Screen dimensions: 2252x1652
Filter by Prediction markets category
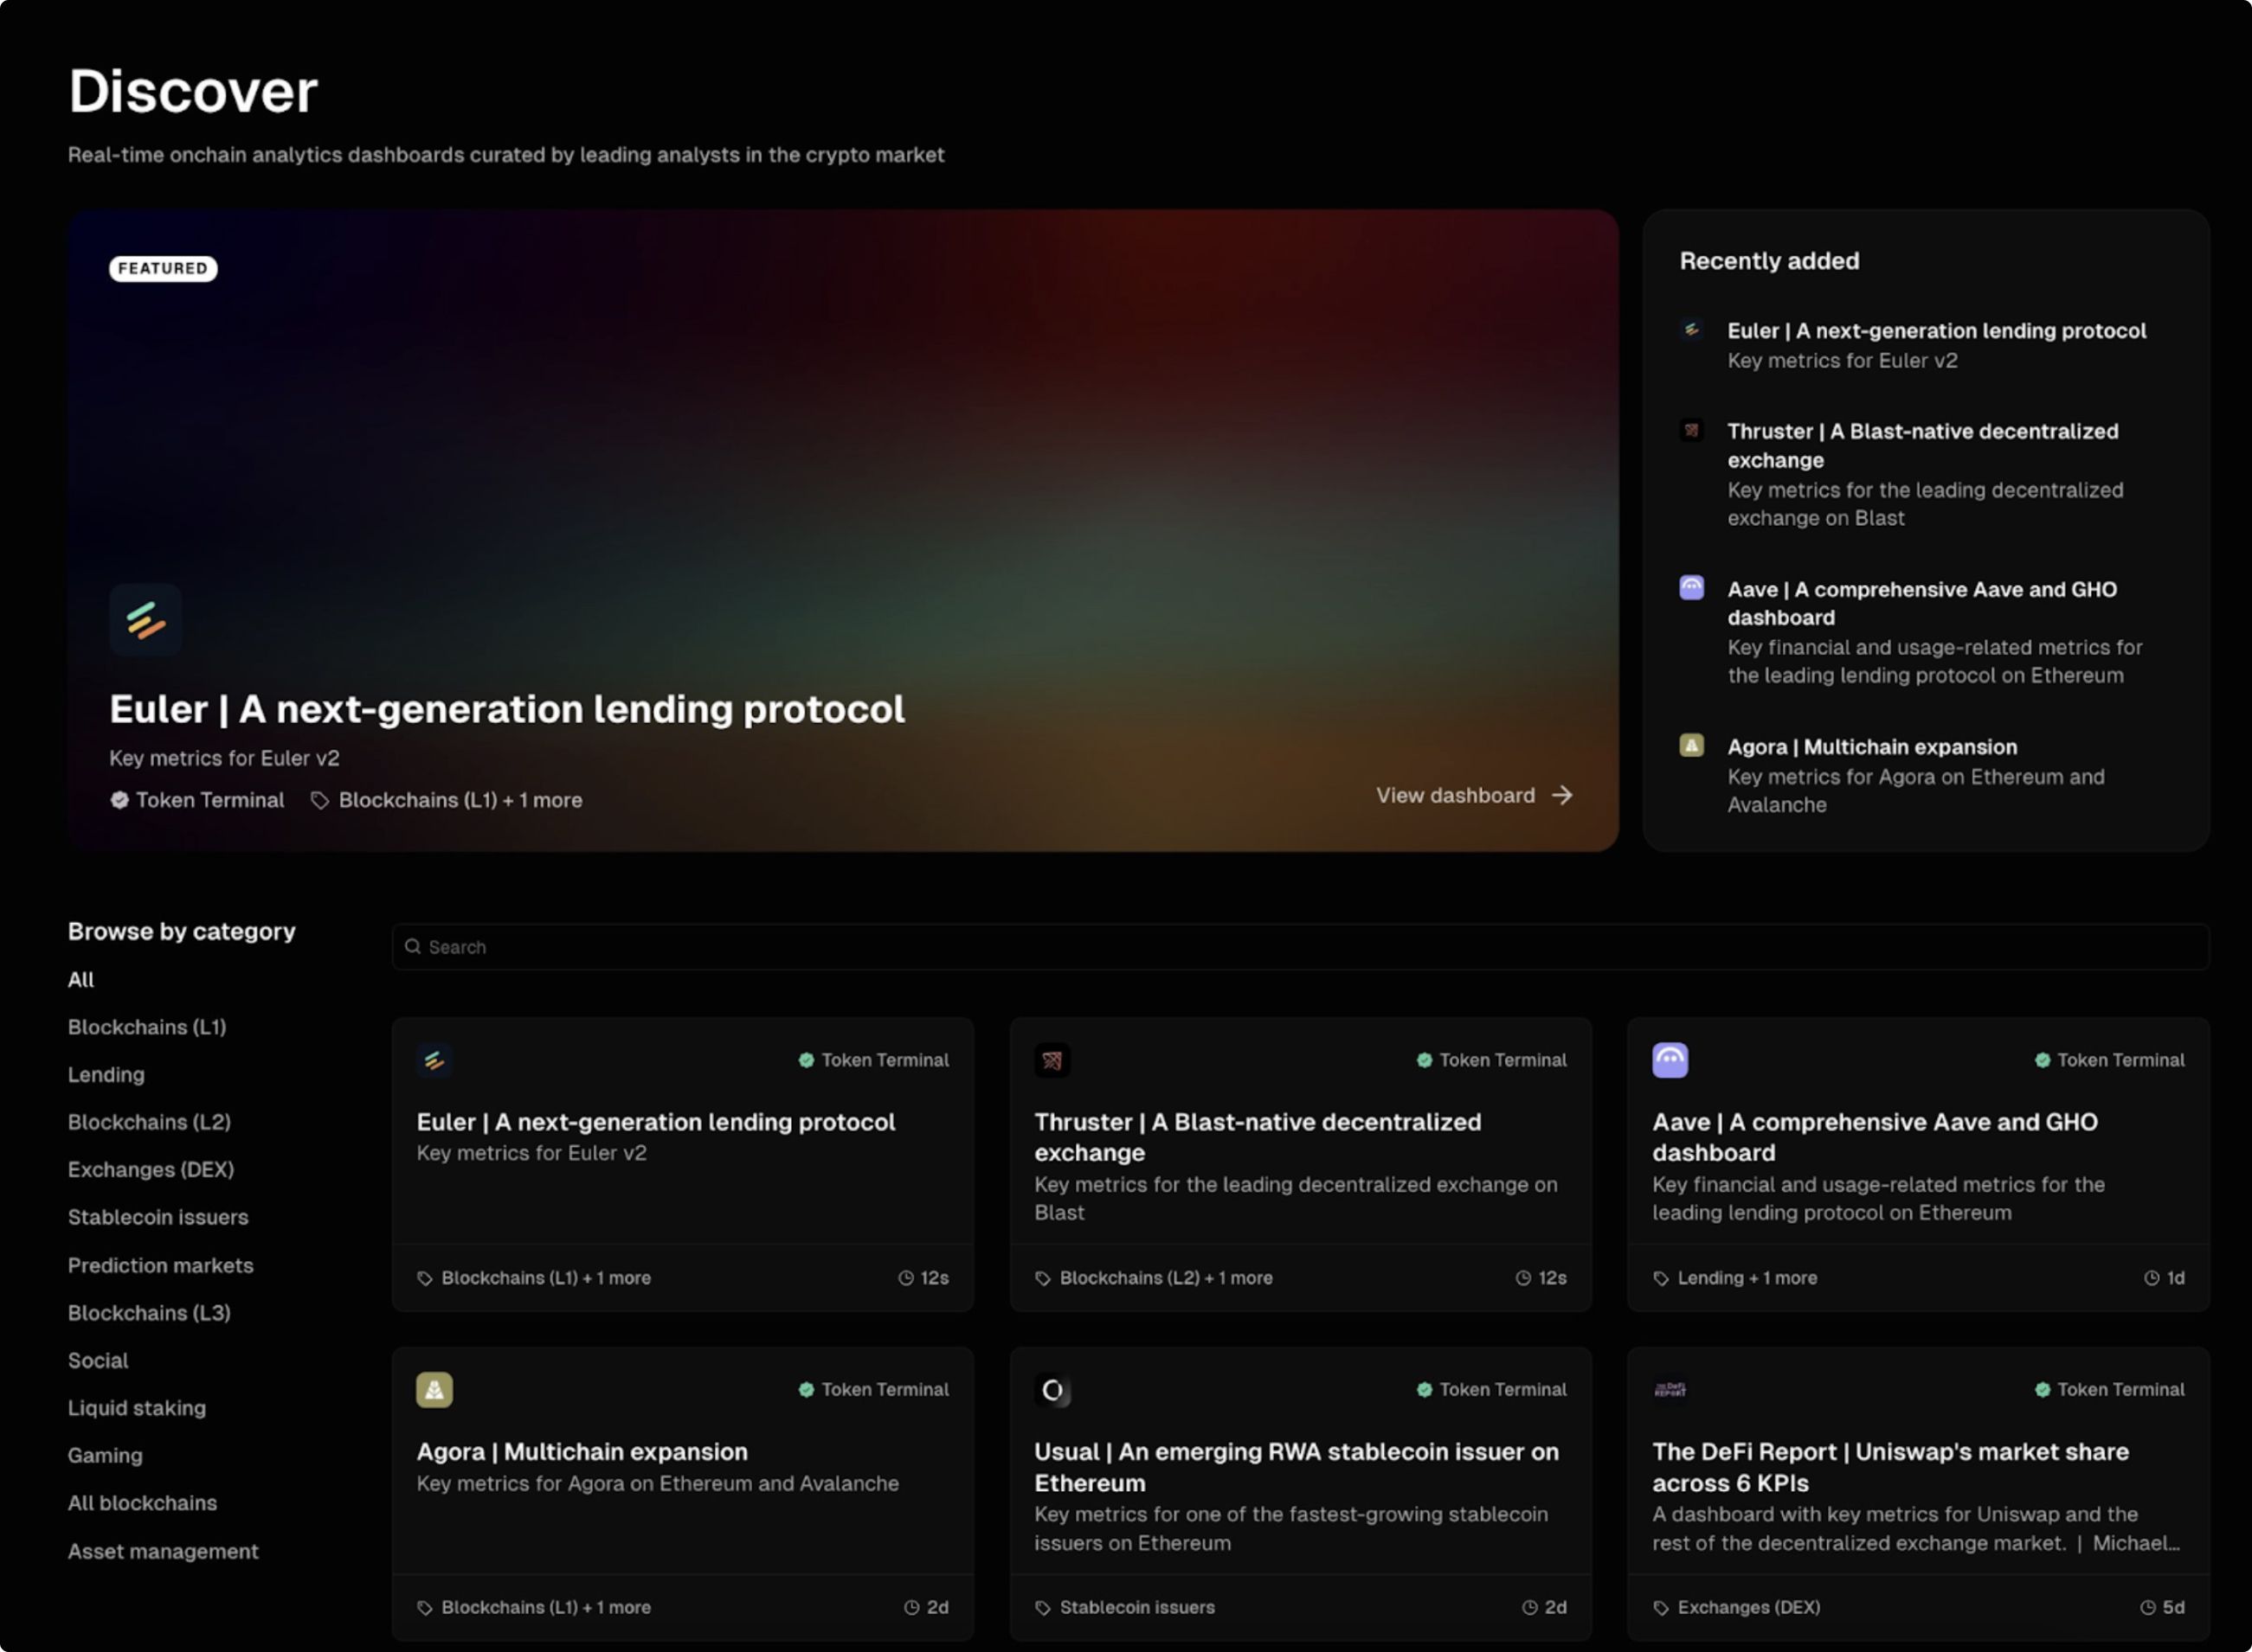pos(161,1266)
